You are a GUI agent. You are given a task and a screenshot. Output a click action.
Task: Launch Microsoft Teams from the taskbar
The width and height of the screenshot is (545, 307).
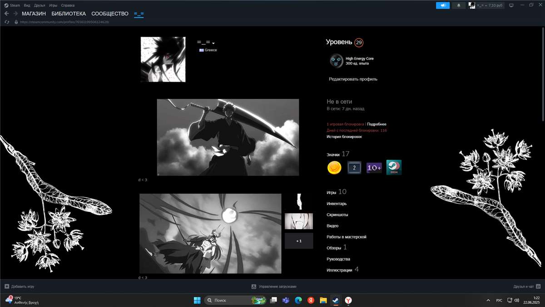point(286,300)
